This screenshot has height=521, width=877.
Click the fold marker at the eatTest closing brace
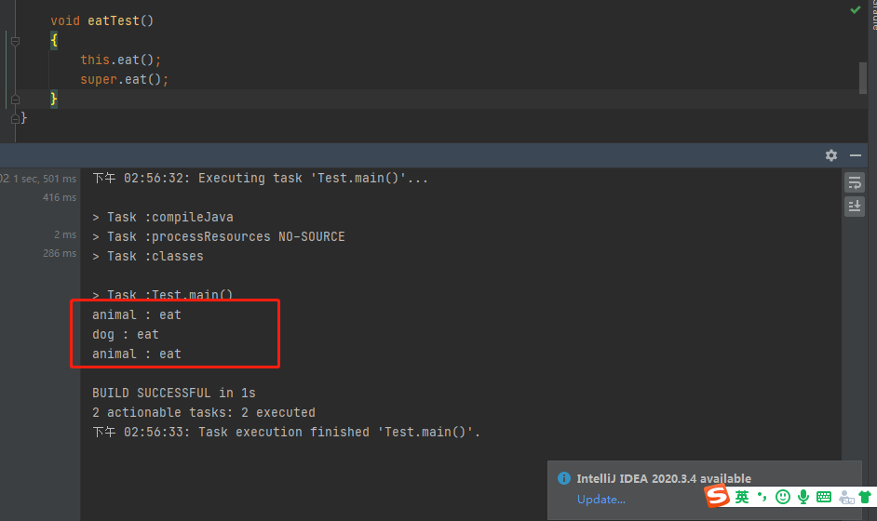(x=15, y=100)
